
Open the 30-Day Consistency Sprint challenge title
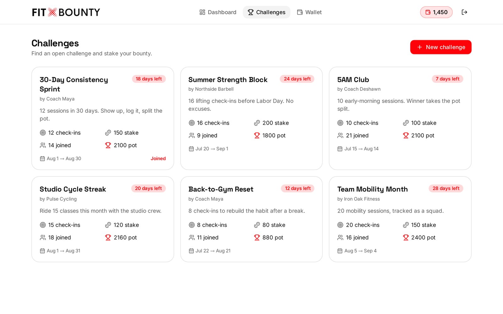[x=74, y=84]
